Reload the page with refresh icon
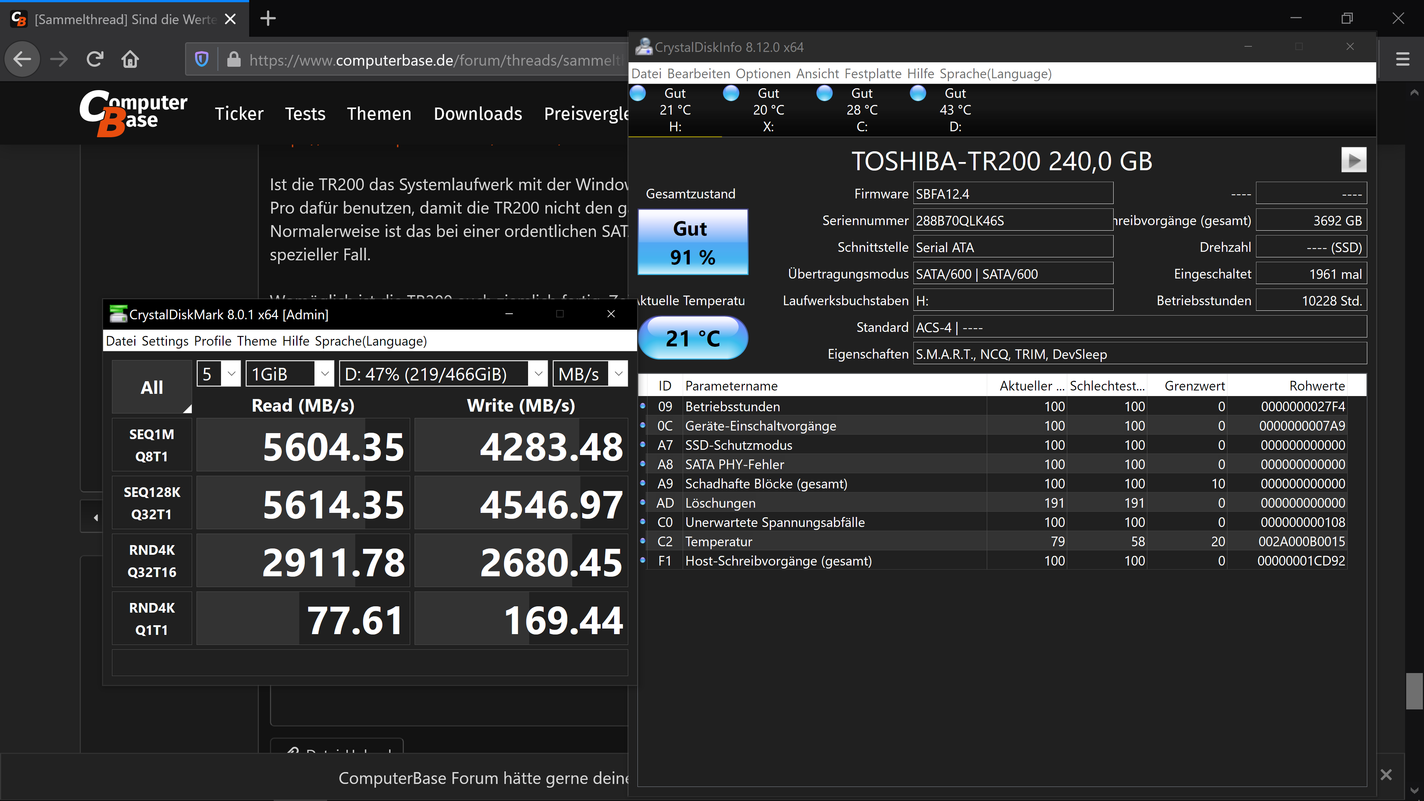The height and width of the screenshot is (801, 1424). [95, 59]
